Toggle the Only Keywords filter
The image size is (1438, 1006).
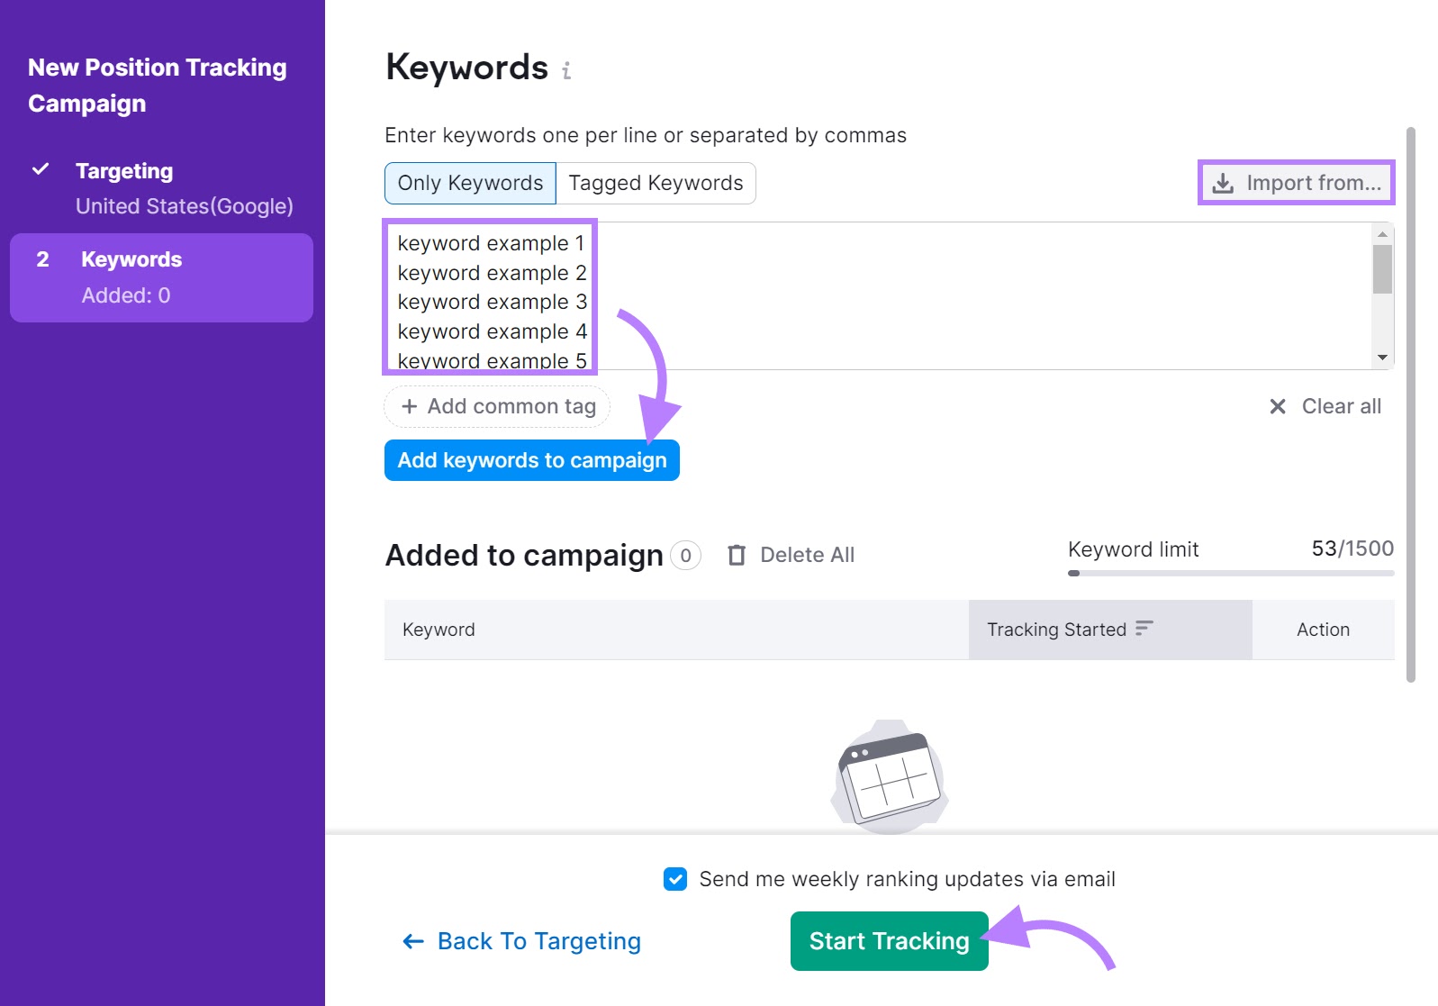point(469,182)
